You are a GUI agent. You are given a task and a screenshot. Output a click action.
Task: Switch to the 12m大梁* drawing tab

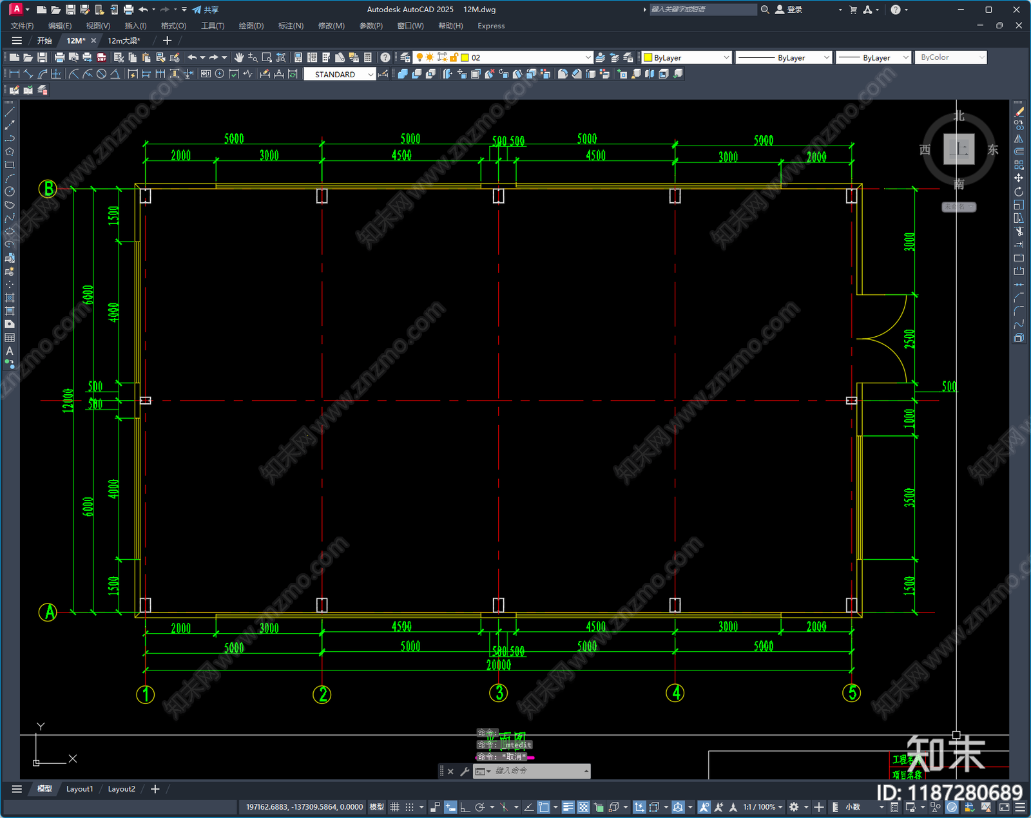coord(124,41)
